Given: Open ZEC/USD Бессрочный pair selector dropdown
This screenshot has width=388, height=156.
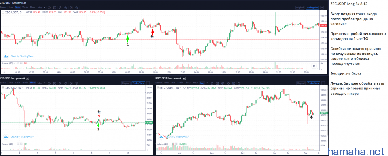Looking at the screenshot, I should (x=27, y=79).
